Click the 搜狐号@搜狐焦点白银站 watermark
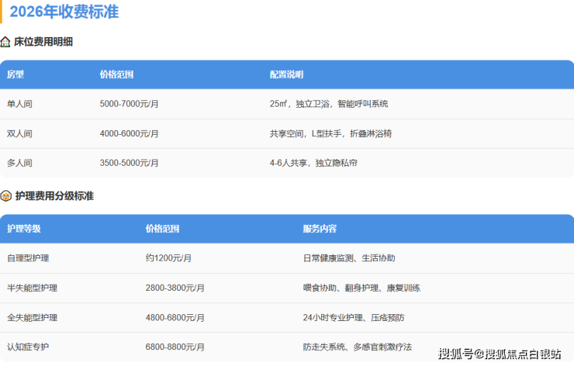 [500, 354]
